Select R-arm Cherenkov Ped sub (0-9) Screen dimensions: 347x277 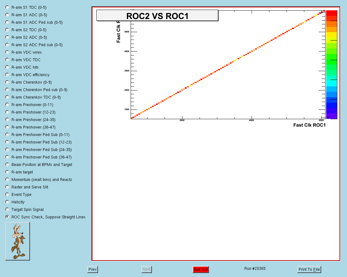click(x=7, y=90)
